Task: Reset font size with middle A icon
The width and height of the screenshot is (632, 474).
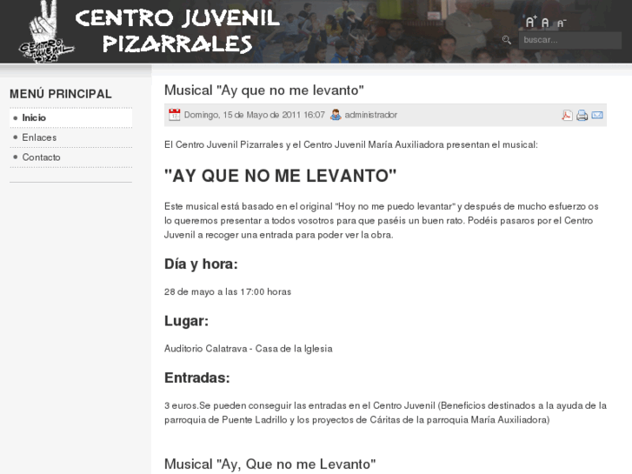Action: point(545,23)
